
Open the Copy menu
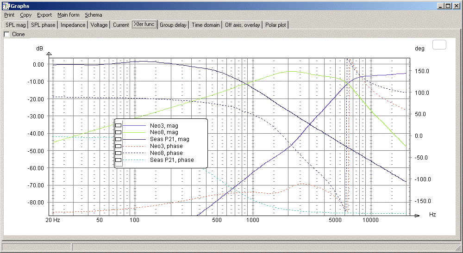tap(25, 15)
